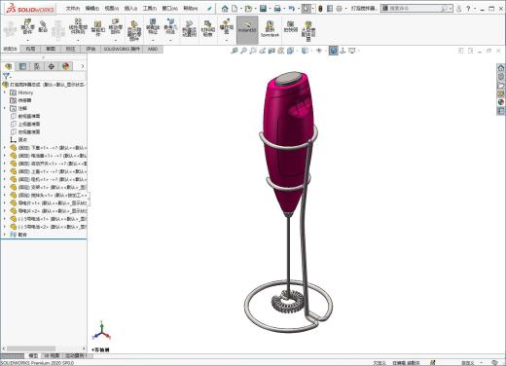Click the Rebuild traffic light icon
Viewport: 506px width, 366px height.
point(320,9)
